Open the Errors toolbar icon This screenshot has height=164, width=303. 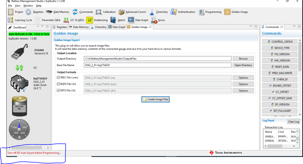pos(154,20)
